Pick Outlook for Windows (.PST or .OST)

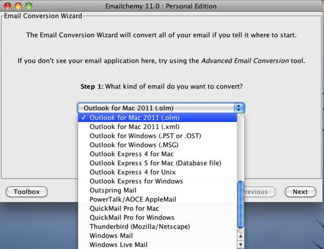click(x=157, y=136)
